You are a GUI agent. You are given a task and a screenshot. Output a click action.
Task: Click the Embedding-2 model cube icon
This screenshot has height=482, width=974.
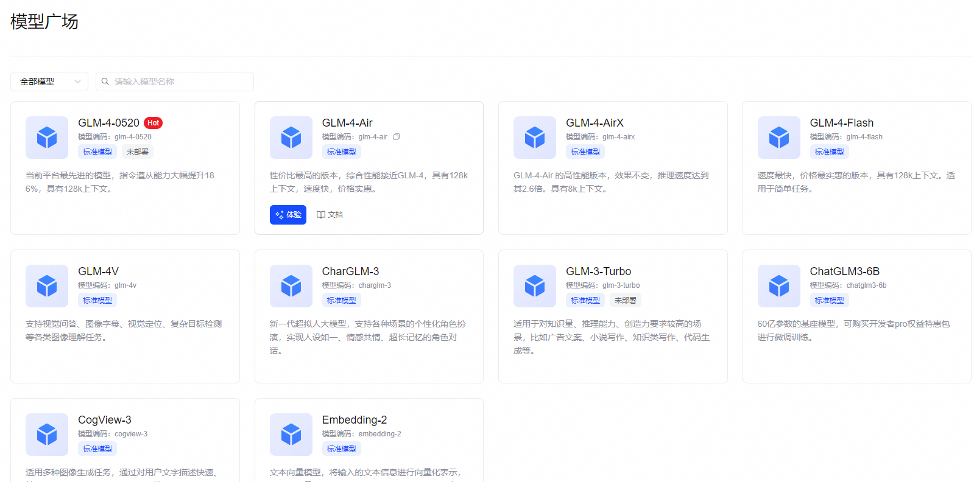[291, 435]
